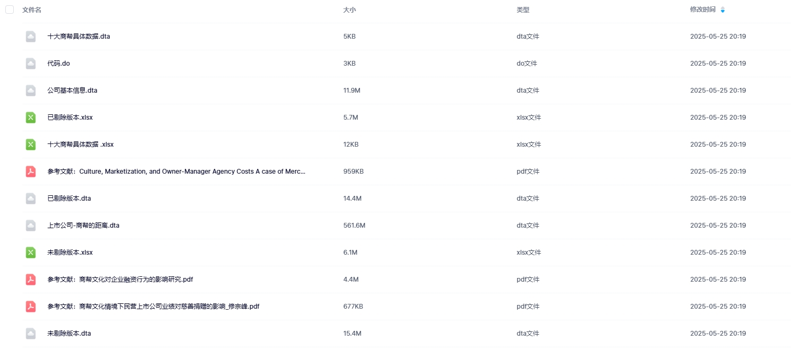
Task: Open the file named 公司基本信息.dta
Action: pyautogui.click(x=72, y=91)
